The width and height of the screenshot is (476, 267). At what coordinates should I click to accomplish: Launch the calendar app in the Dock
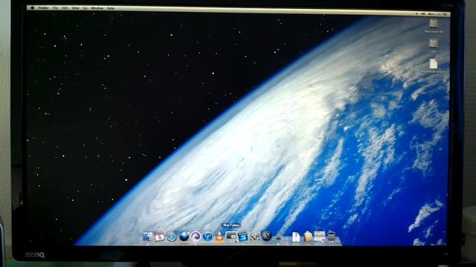(x=160, y=237)
